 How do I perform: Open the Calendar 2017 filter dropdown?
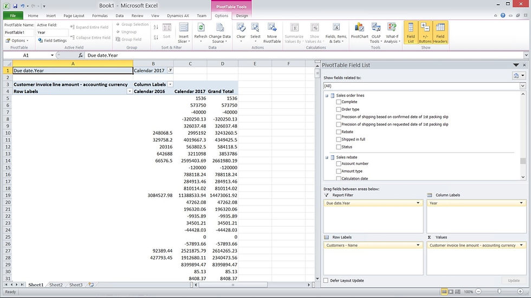point(170,70)
